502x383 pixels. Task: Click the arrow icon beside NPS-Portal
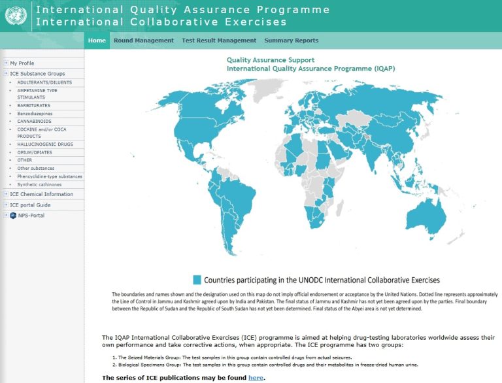click(x=5, y=215)
